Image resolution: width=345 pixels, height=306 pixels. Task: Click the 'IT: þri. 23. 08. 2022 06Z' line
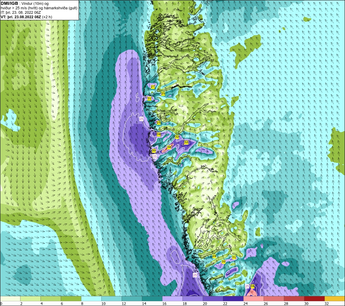(x=21, y=12)
